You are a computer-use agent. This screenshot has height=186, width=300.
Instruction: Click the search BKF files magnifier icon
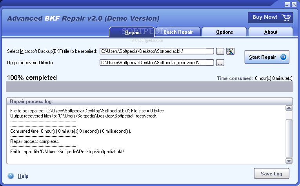tap(230, 51)
